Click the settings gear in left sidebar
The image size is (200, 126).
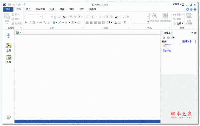(x=9, y=117)
